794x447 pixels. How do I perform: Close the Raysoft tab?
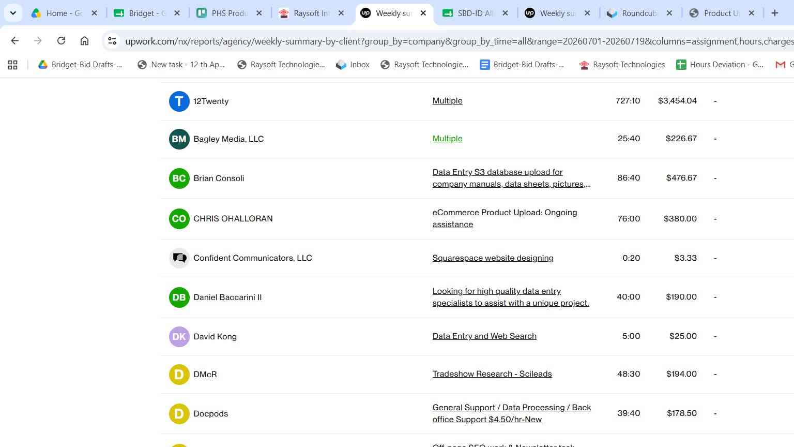[x=341, y=13]
